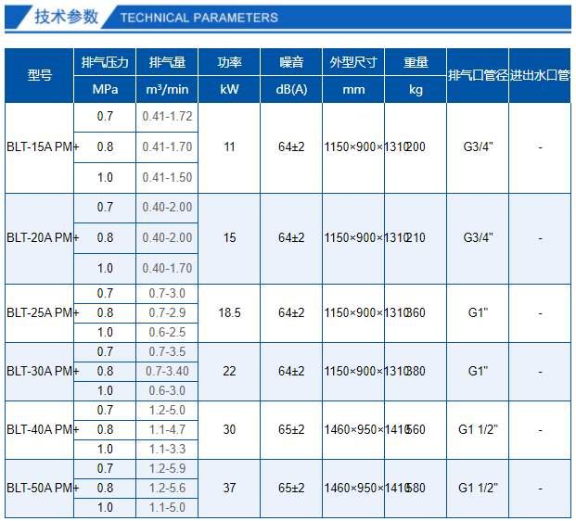Image resolution: width=576 pixels, height=521 pixels.
Task: Click the 重量 column header
Action: coord(416,62)
